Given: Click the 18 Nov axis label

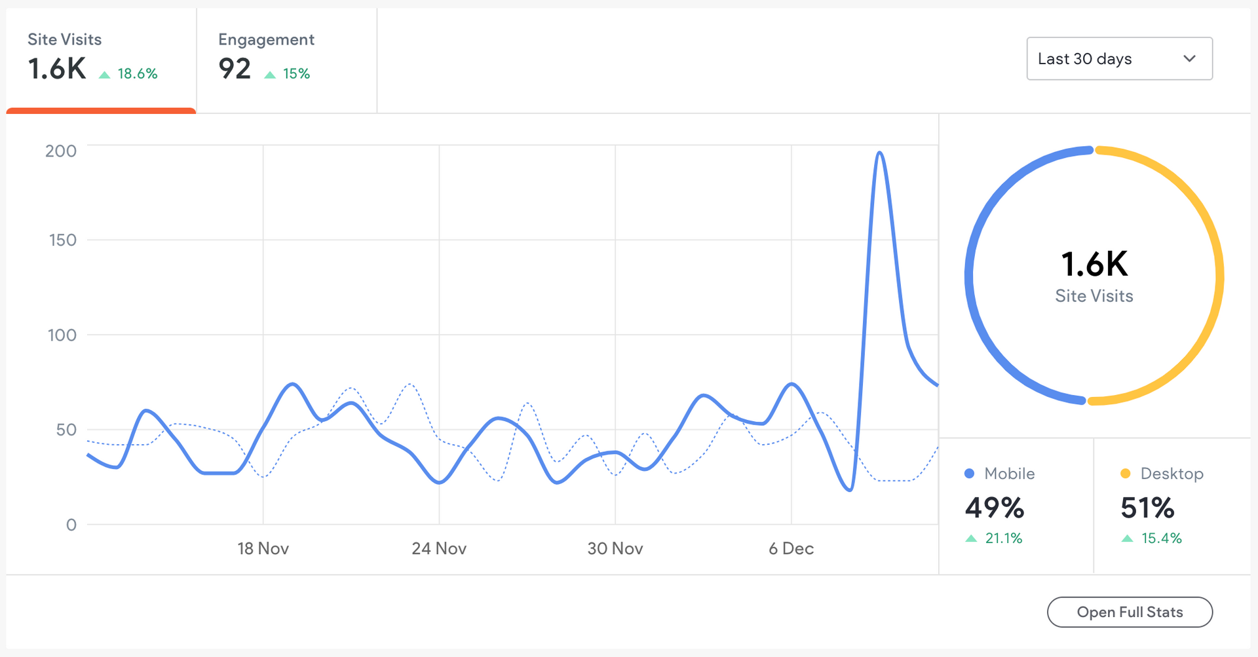Looking at the screenshot, I should tap(263, 548).
